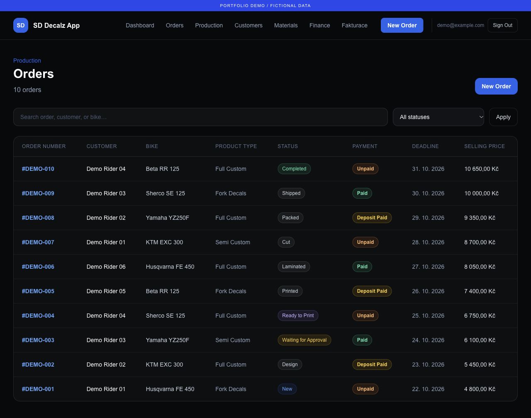Click New Order beside the Orders heading
This screenshot has height=418, width=531.
tap(496, 86)
